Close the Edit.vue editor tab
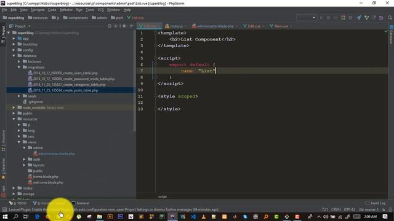Screen dimensions: 394x221 [x=263, y=26]
